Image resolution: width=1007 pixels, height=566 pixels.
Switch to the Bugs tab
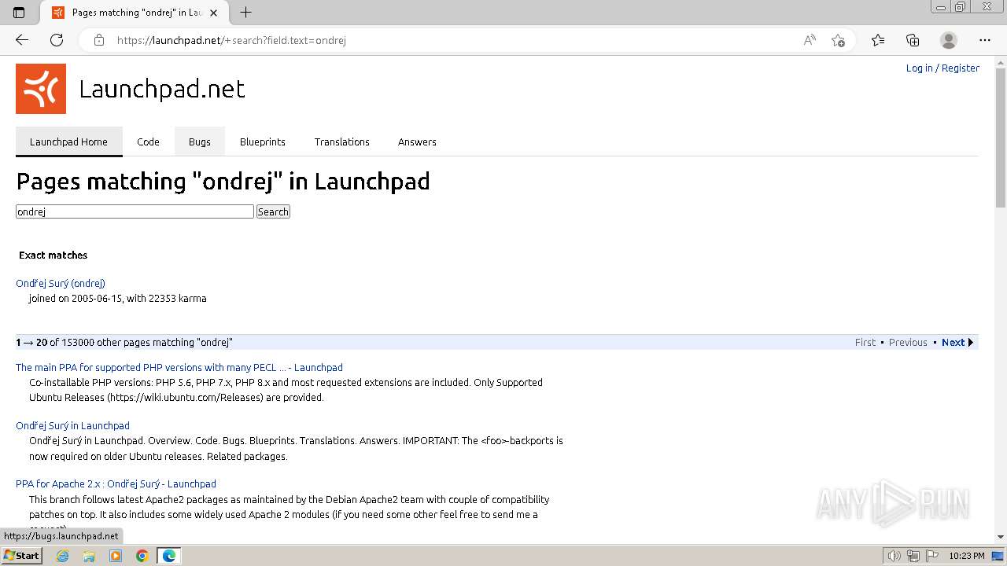(200, 142)
